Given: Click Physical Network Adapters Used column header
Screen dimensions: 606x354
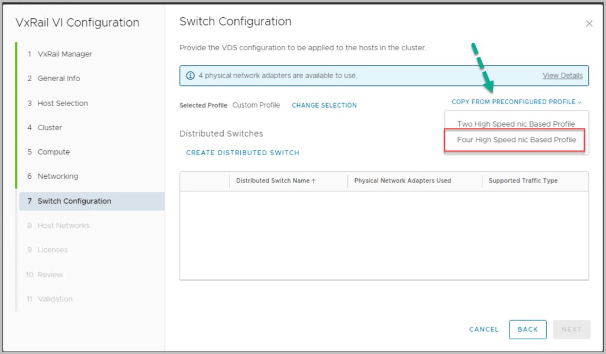Looking at the screenshot, I should pos(402,181).
